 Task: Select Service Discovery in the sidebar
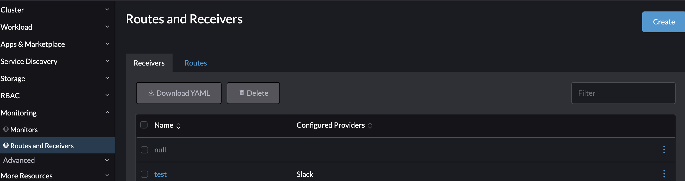(x=29, y=61)
